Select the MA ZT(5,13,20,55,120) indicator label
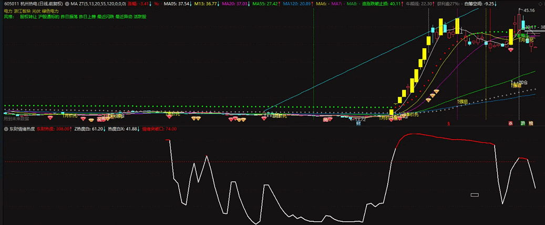 pos(98,4)
